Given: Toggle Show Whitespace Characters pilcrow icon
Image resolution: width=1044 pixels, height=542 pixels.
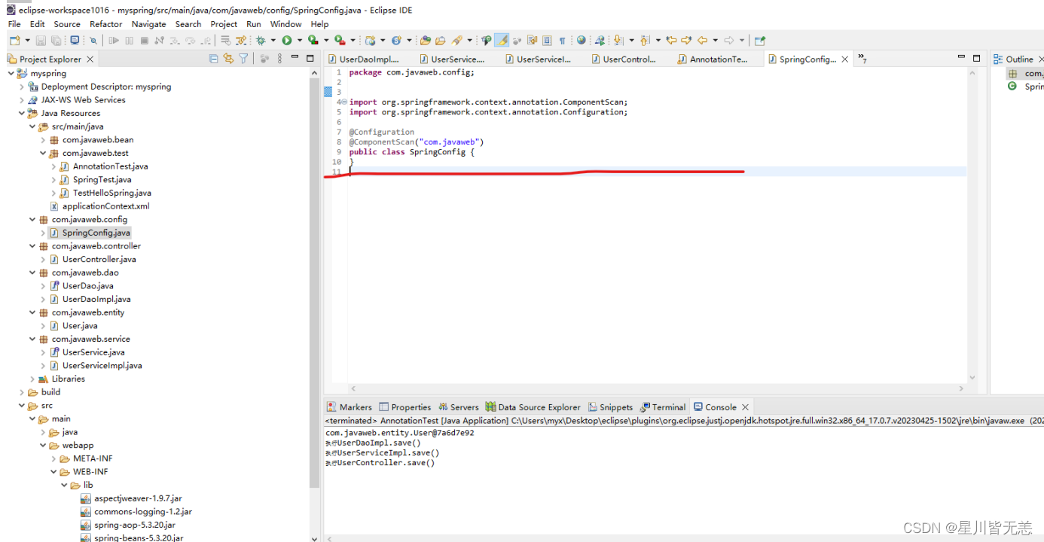Looking at the screenshot, I should (x=562, y=40).
